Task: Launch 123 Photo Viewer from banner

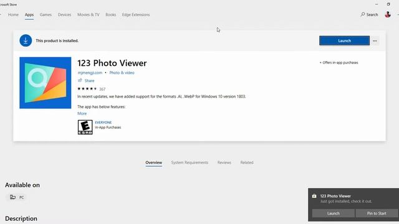Action: click(344, 40)
